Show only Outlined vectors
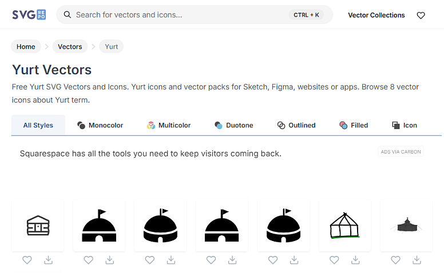Screen dimensions: 444x273 [296, 125]
